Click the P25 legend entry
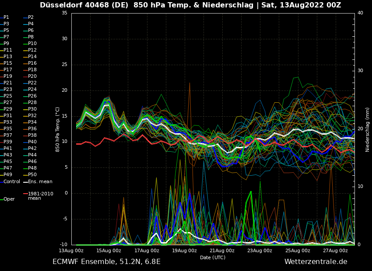372x271 pixels. [x=7, y=96]
